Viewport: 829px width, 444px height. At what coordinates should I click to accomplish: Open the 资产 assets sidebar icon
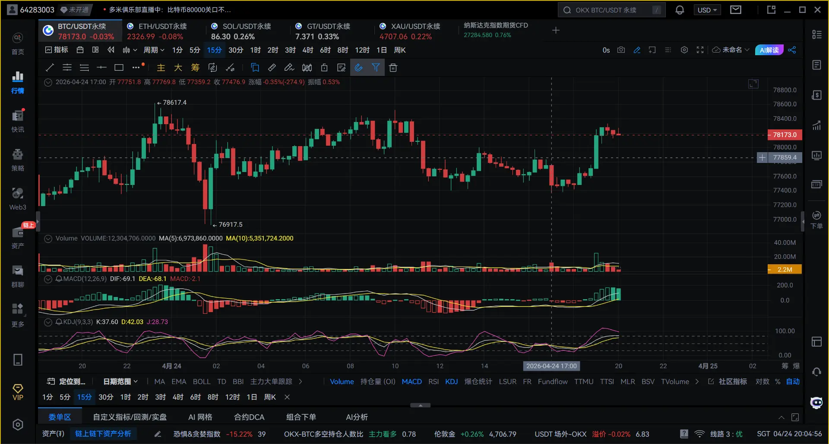(18, 238)
